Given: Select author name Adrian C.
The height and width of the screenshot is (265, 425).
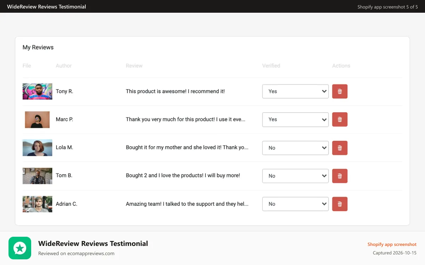Looking at the screenshot, I should pos(67,204).
